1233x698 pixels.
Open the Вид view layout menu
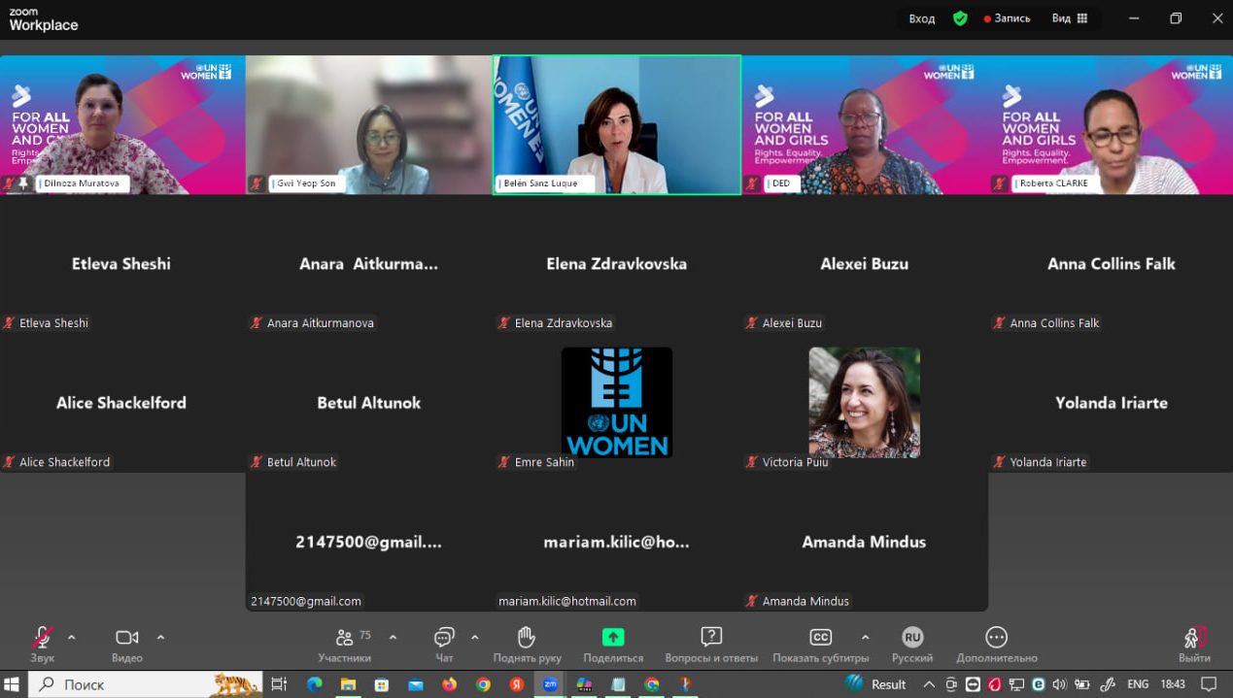pyautogui.click(x=1069, y=18)
